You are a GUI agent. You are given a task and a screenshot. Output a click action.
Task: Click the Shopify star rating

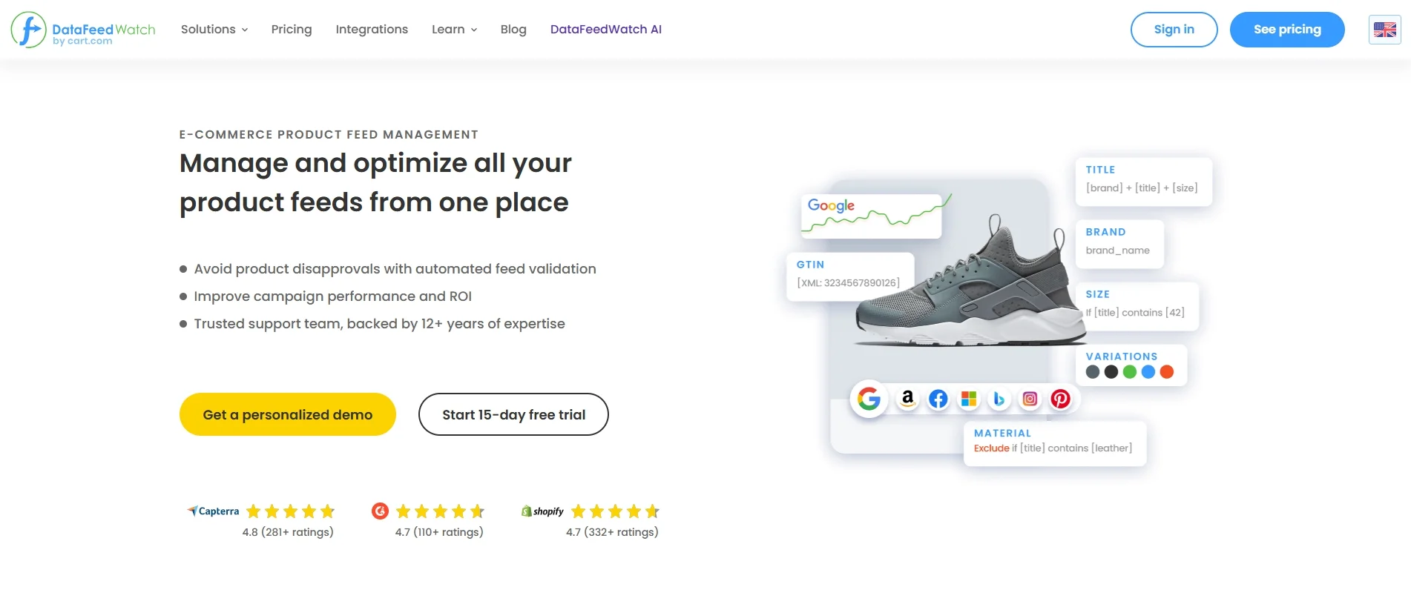(x=616, y=511)
